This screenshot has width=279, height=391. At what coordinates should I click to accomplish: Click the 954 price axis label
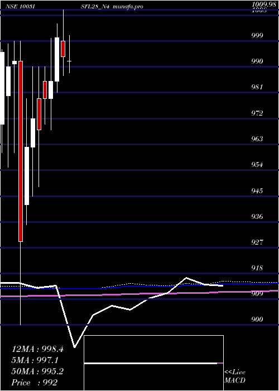[257, 165]
